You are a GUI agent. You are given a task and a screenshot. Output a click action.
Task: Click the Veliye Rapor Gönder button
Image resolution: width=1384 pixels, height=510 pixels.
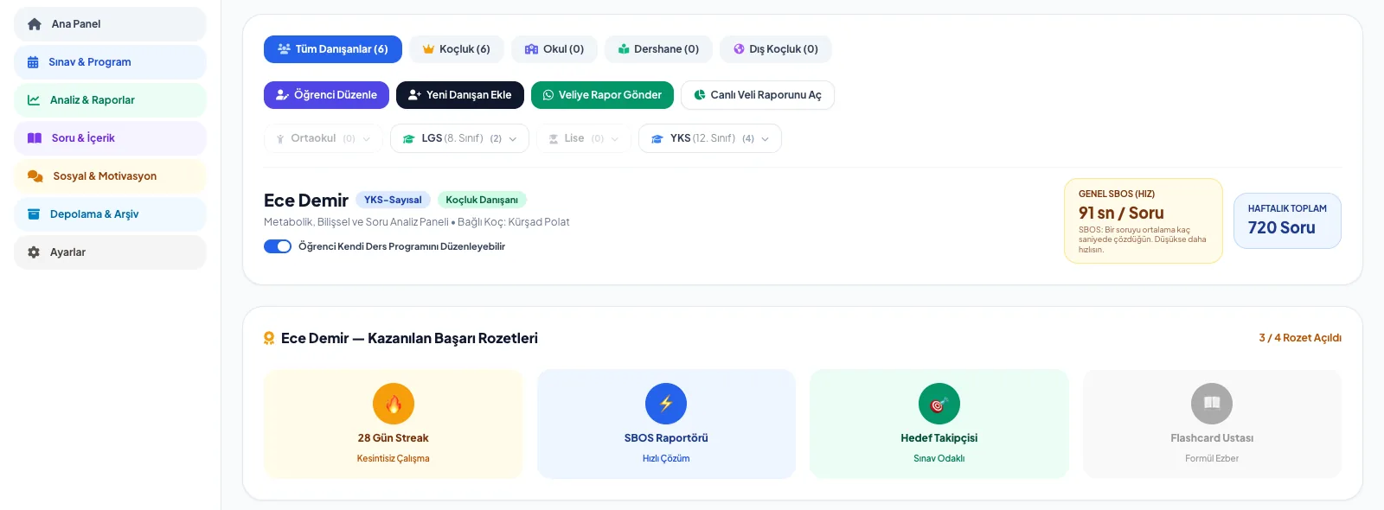click(x=602, y=95)
